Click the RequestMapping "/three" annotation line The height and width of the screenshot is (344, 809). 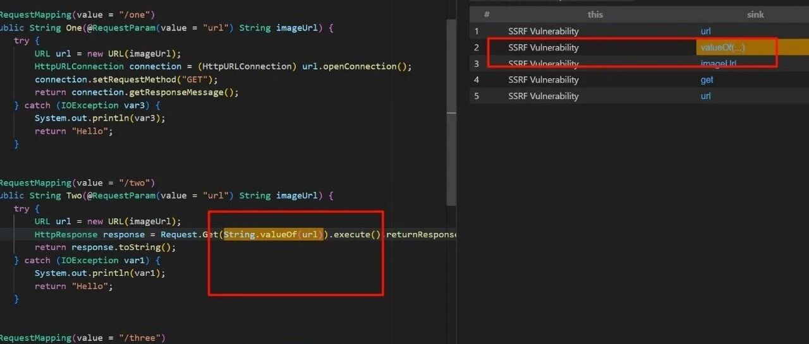click(x=82, y=338)
